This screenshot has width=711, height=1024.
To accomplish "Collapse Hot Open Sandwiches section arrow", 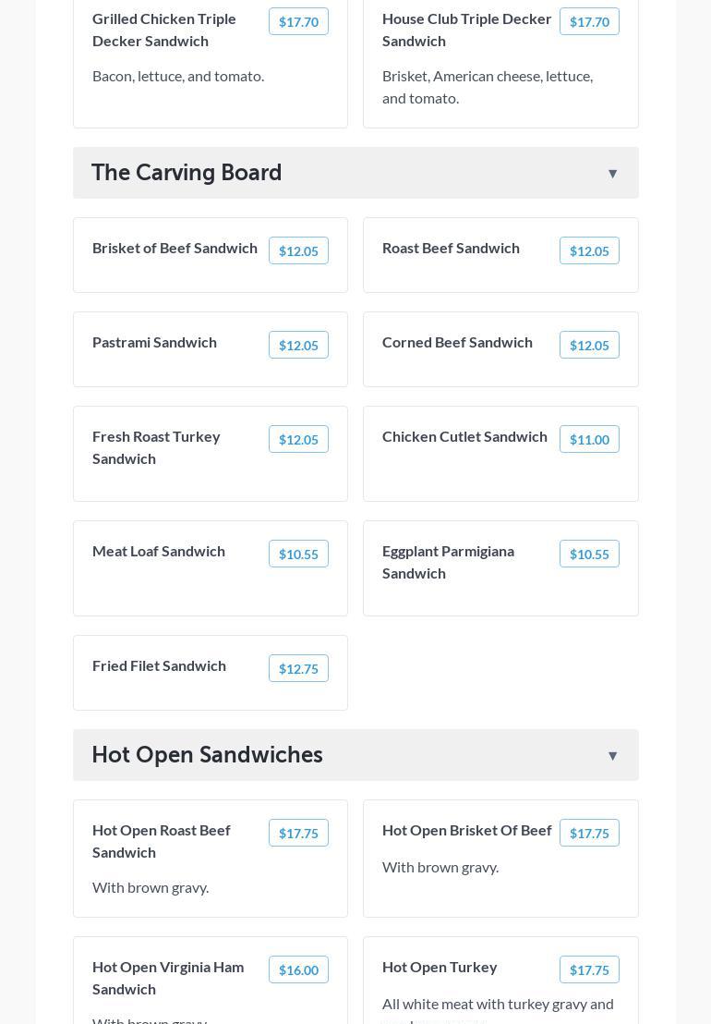I will pos(612,756).
